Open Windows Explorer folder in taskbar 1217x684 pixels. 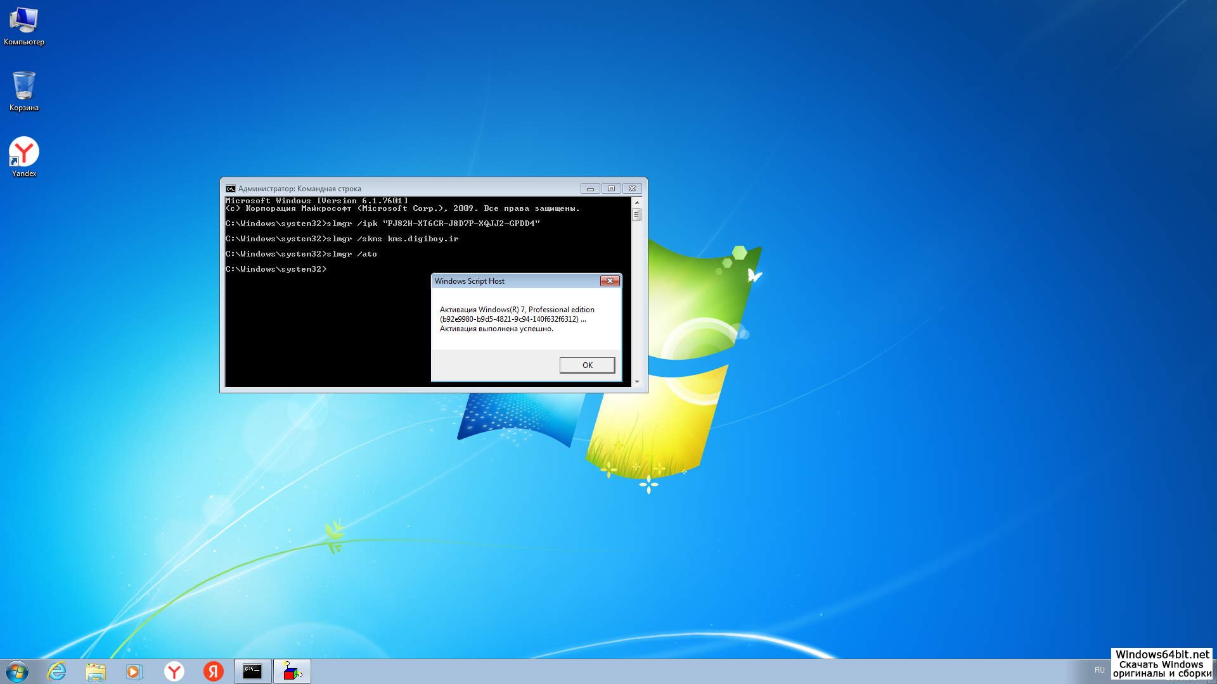(96, 671)
